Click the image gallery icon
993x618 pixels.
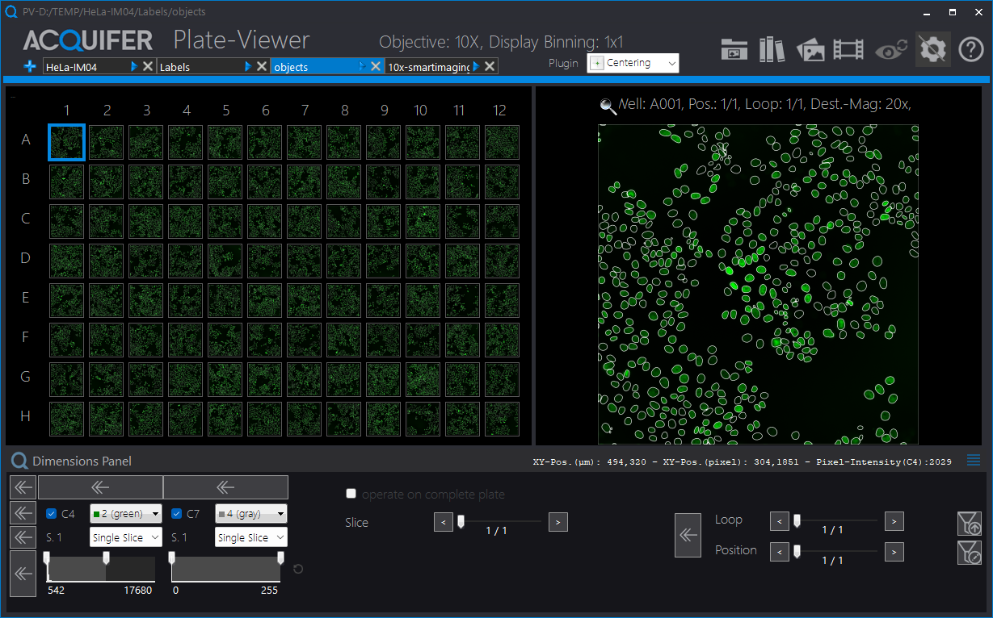(810, 50)
